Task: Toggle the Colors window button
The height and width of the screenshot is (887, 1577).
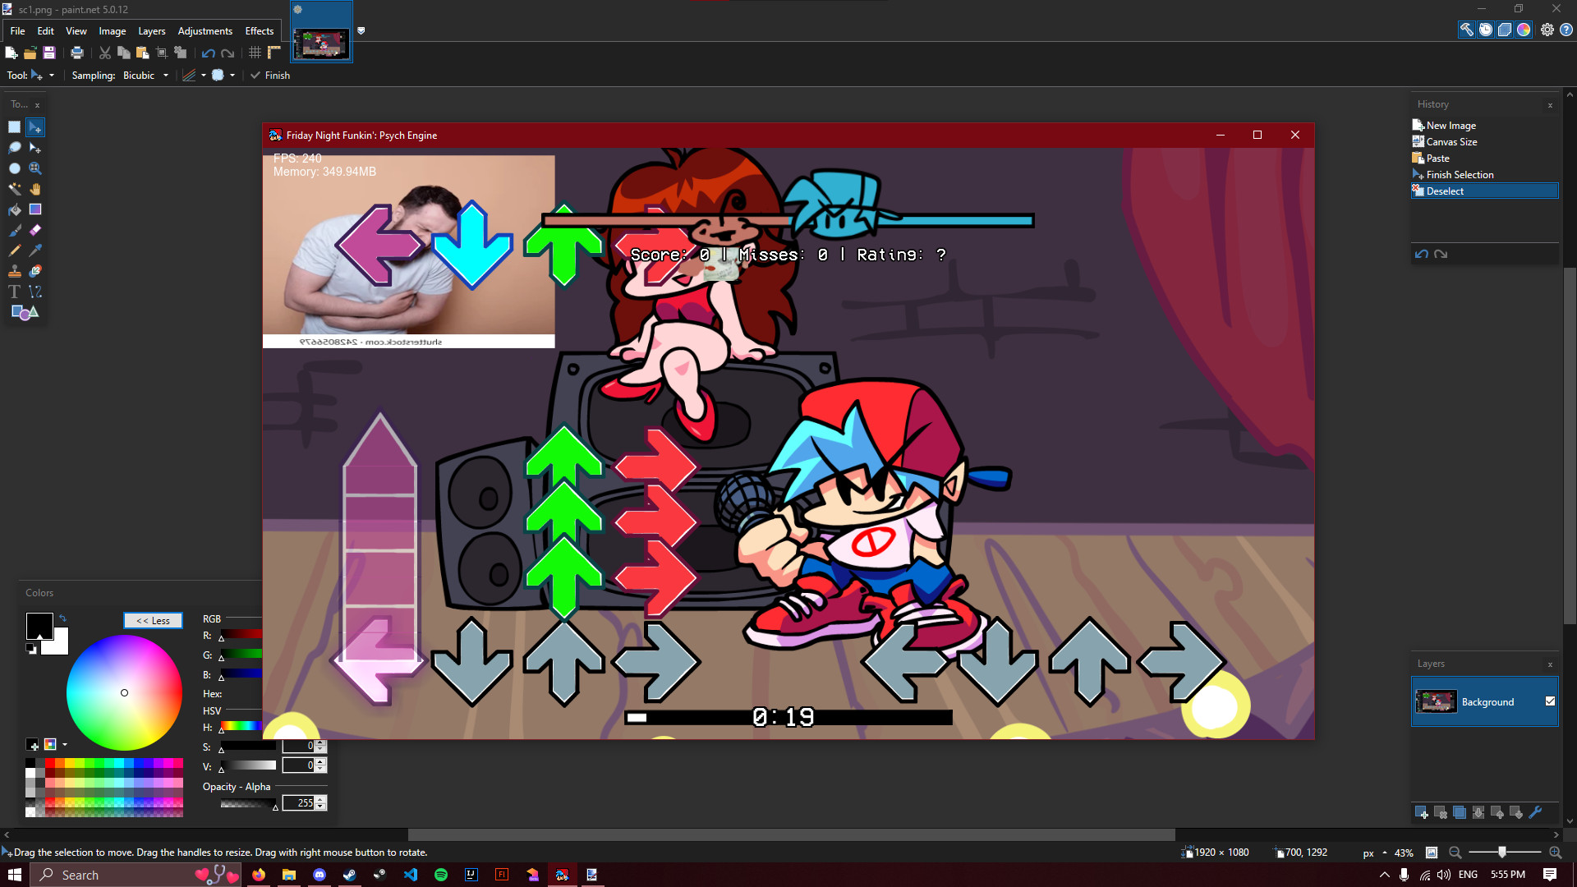Action: tap(1524, 30)
